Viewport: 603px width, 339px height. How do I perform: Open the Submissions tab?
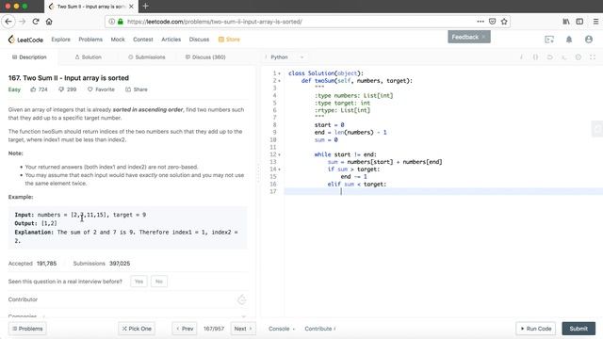point(147,56)
